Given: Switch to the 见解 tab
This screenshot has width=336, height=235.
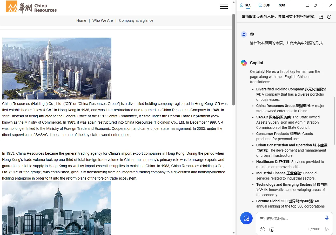Looking at the screenshot, I should coord(282,5).
